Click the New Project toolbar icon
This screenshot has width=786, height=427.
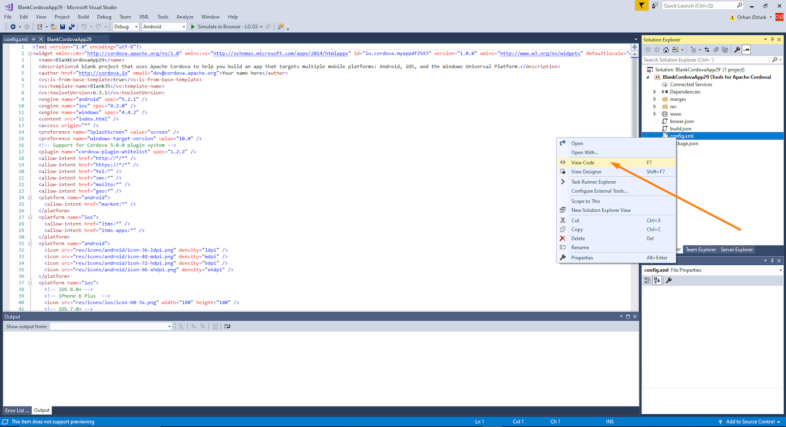[39, 27]
